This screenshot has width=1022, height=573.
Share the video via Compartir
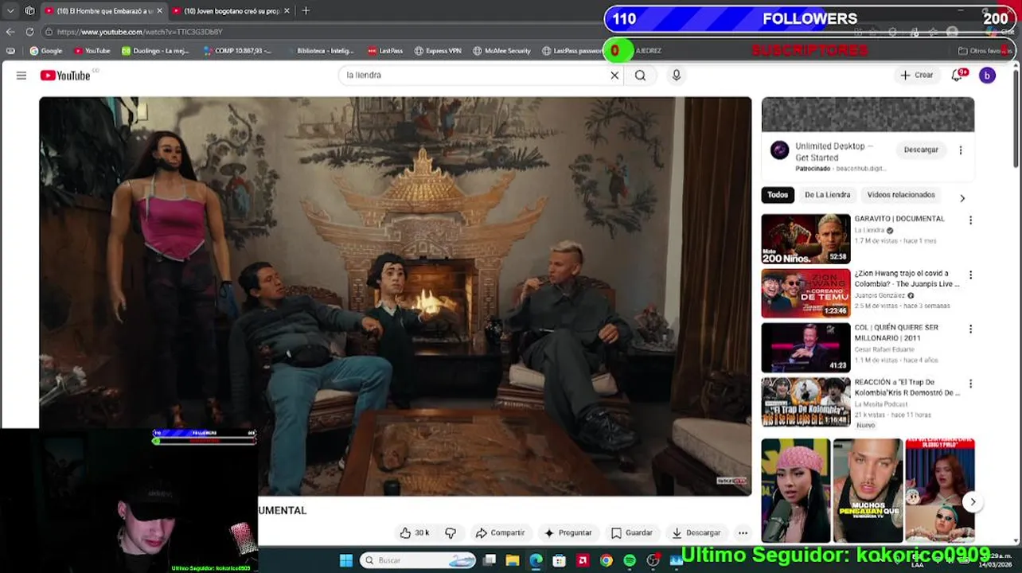point(500,532)
